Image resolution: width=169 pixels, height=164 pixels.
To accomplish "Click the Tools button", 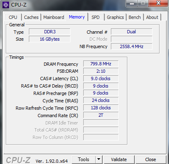I will (x=84, y=159).
